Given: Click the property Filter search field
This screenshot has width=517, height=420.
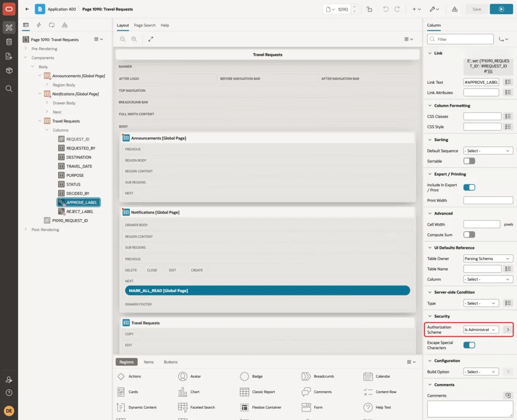Looking at the screenshot, I should (460, 39).
